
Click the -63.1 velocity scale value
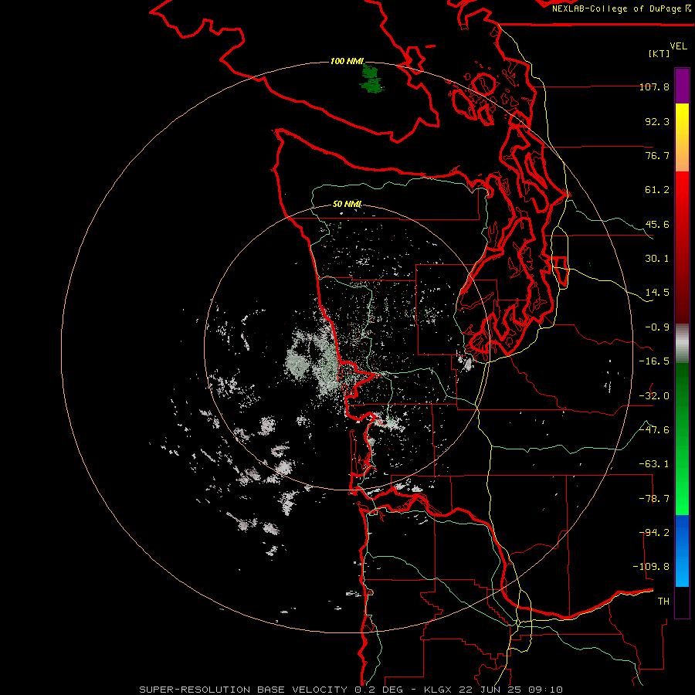coord(654,464)
